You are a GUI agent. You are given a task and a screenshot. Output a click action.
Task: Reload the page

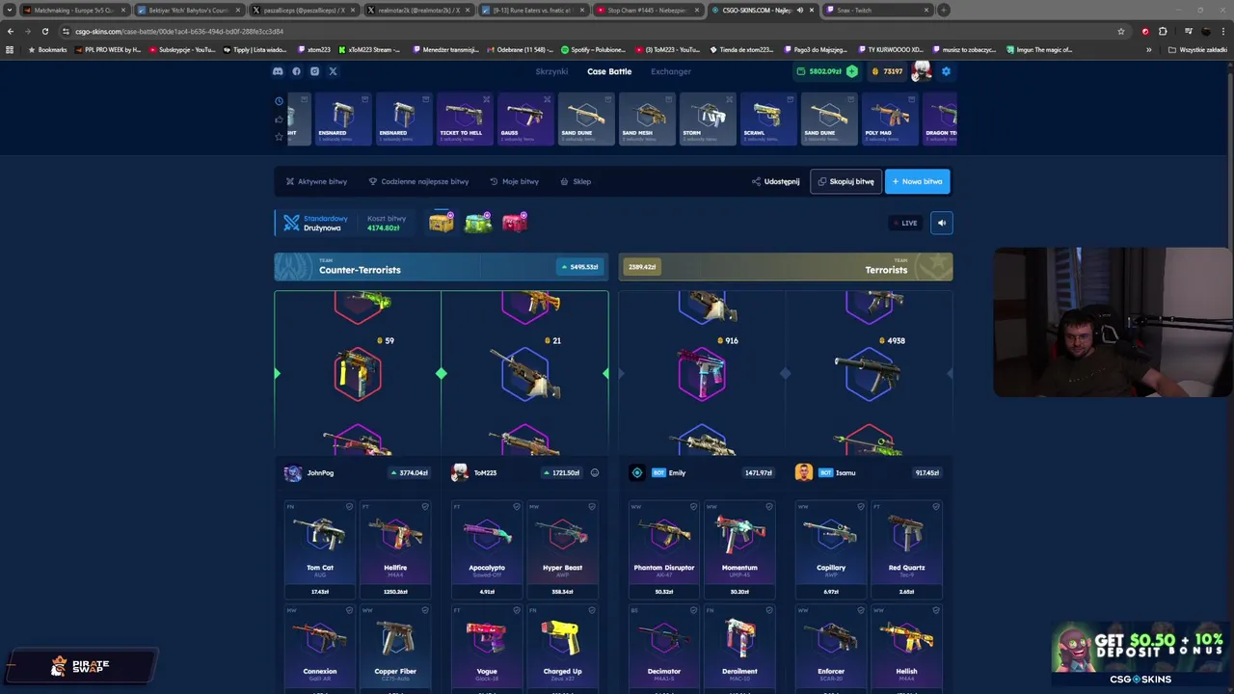44,31
